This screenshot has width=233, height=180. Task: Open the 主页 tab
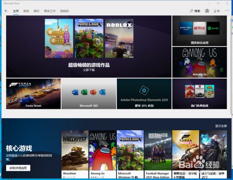coord(16,11)
